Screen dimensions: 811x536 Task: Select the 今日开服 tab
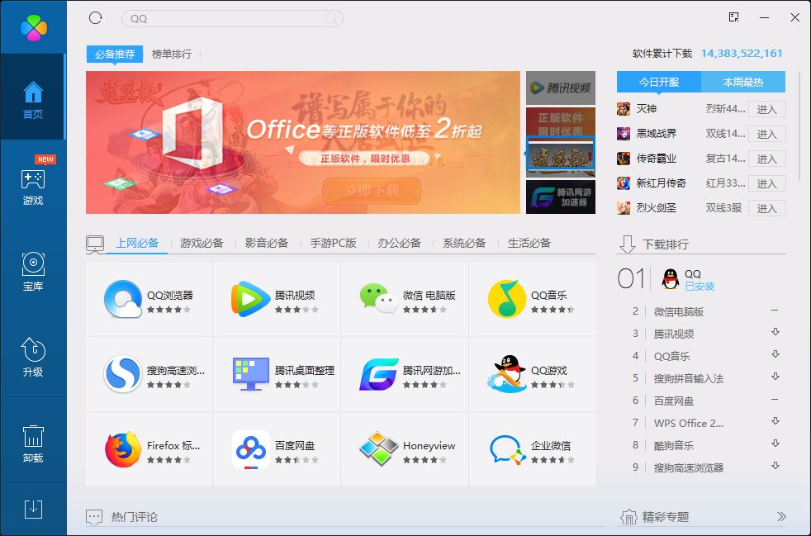point(658,82)
